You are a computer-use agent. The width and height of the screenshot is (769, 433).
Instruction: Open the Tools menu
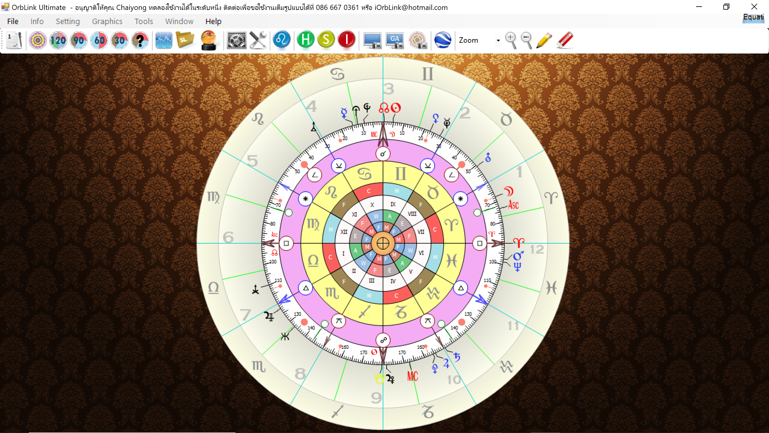pyautogui.click(x=144, y=21)
